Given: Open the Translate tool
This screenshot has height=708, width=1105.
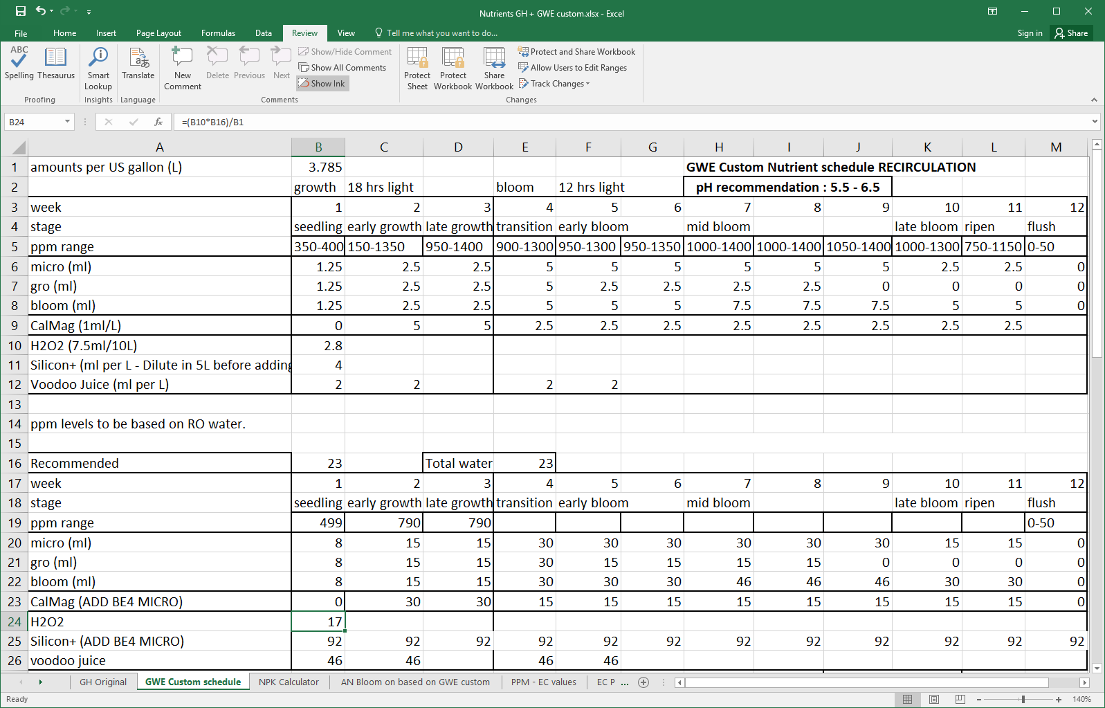Looking at the screenshot, I should click(x=138, y=63).
